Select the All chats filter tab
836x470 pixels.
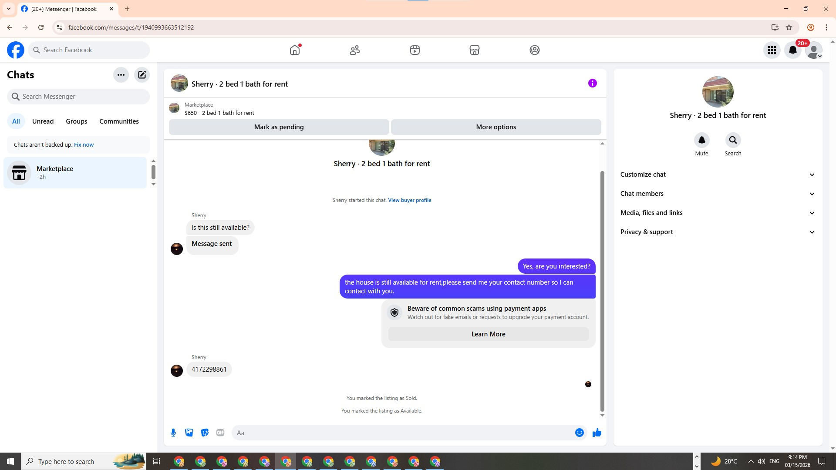[x=16, y=121]
